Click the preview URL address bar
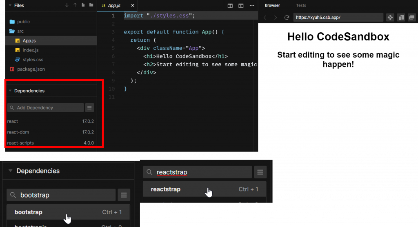 click(338, 17)
